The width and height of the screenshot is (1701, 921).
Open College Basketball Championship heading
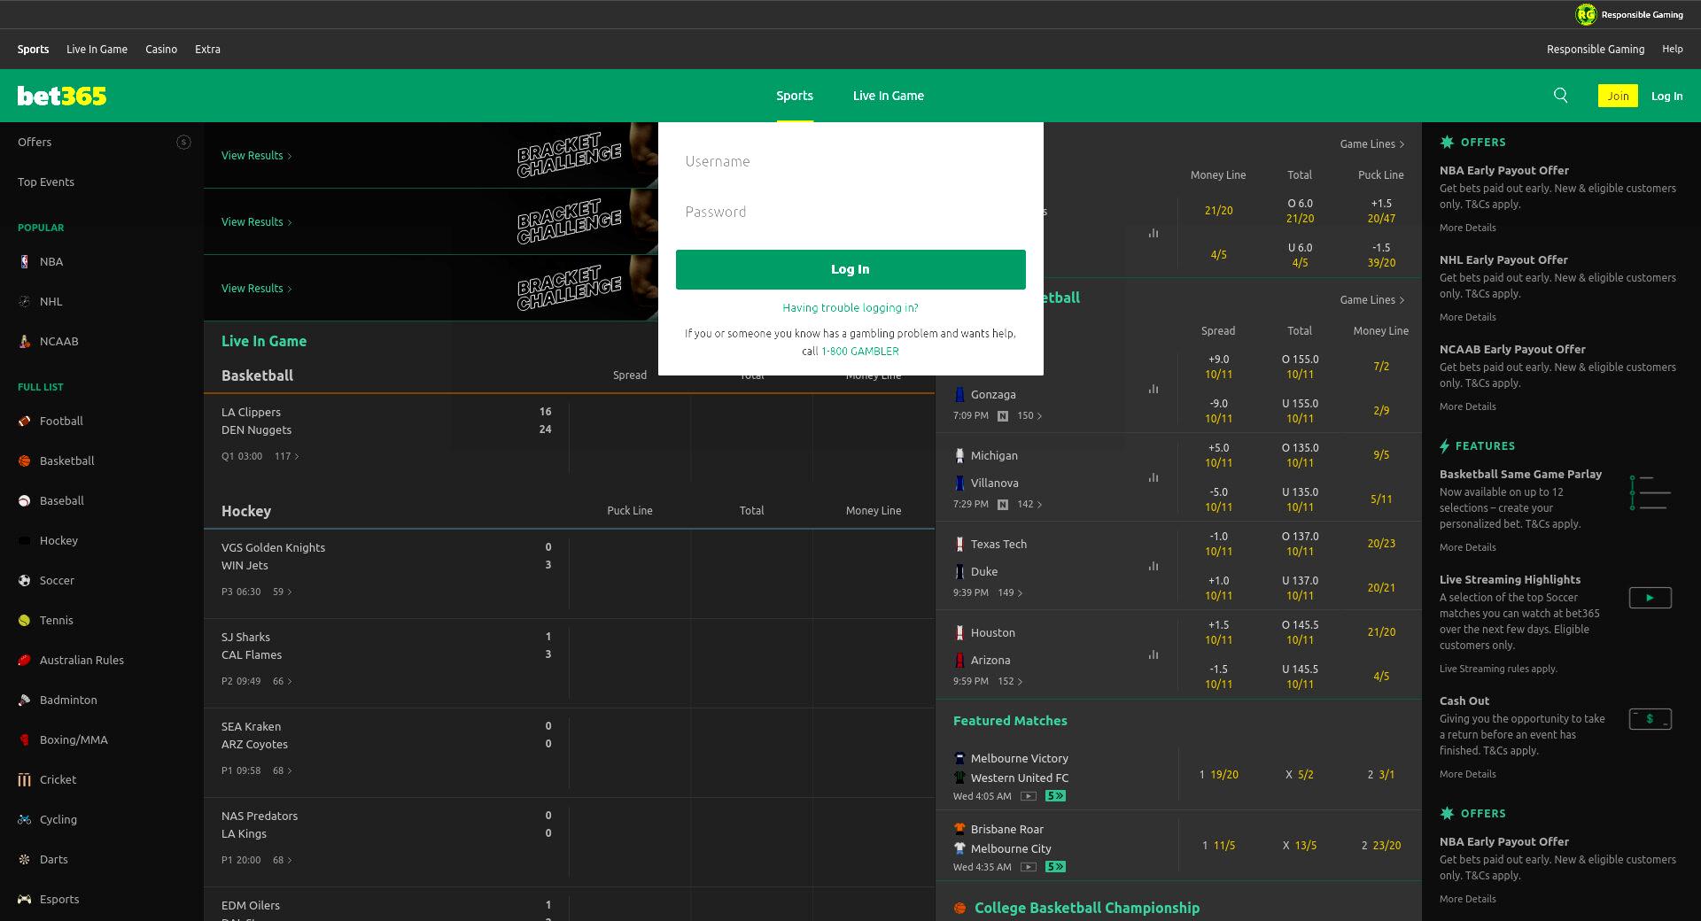coord(1087,908)
